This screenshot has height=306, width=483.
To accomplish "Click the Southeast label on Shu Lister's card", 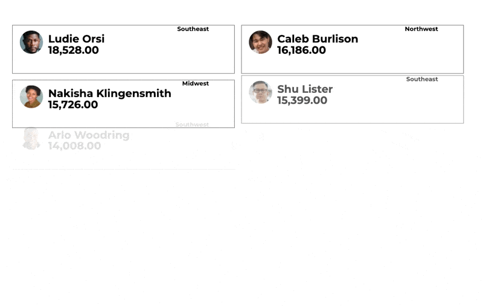I will (x=421, y=79).
